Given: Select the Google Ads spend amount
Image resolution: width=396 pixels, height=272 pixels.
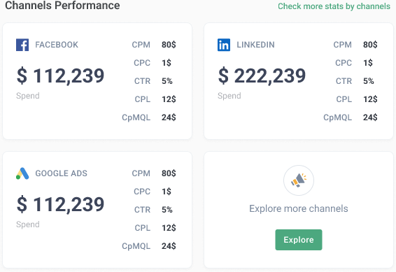Looking at the screenshot, I should [60, 204].
